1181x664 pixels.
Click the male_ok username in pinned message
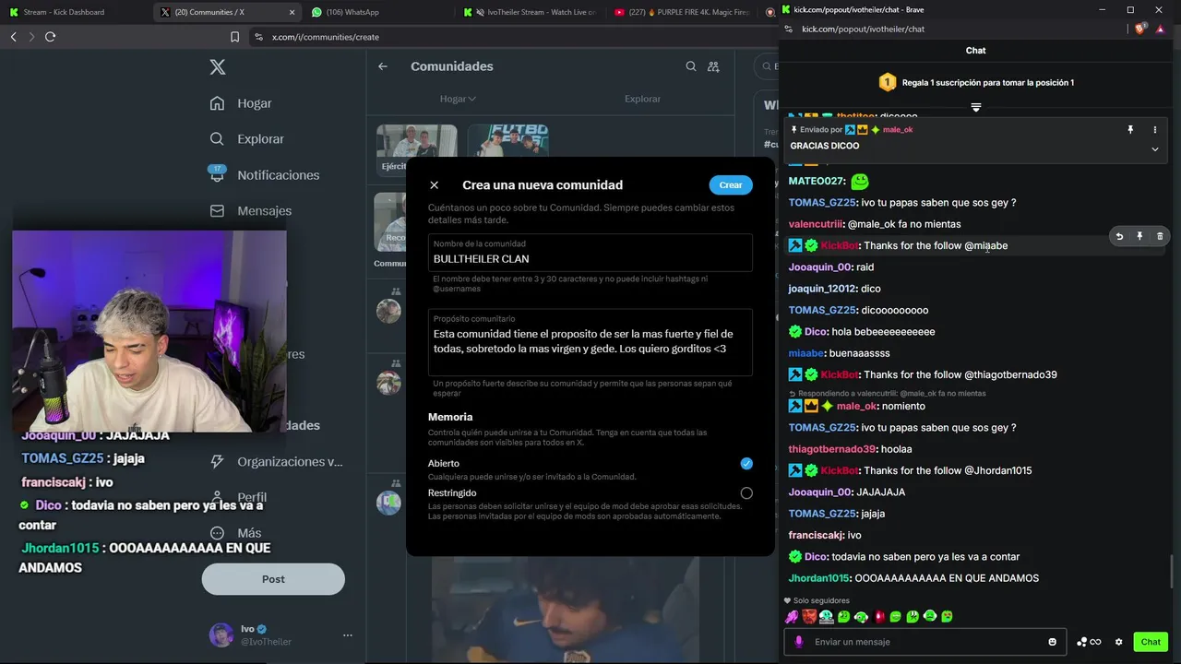(898, 130)
